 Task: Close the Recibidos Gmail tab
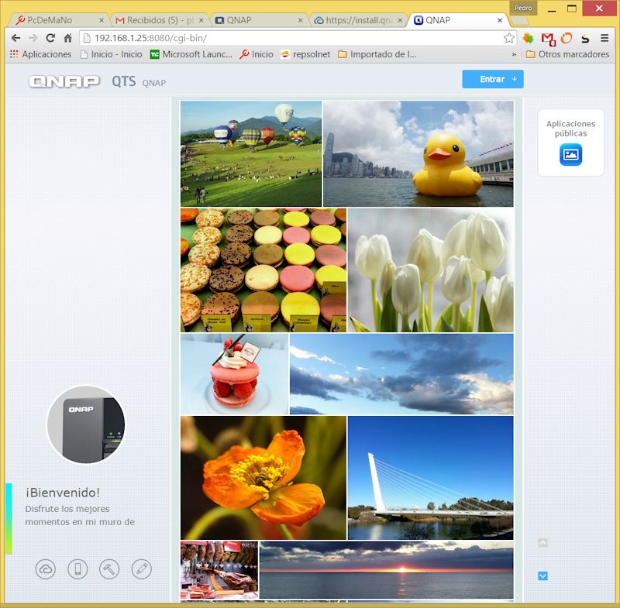pos(201,20)
